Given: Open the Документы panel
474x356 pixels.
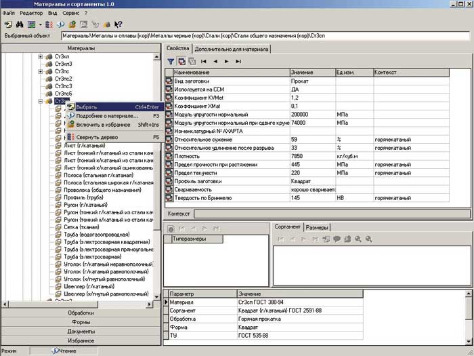Looking at the screenshot, I should (x=81, y=332).
